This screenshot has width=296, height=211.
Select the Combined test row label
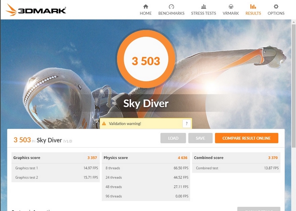pyautogui.click(x=207, y=168)
